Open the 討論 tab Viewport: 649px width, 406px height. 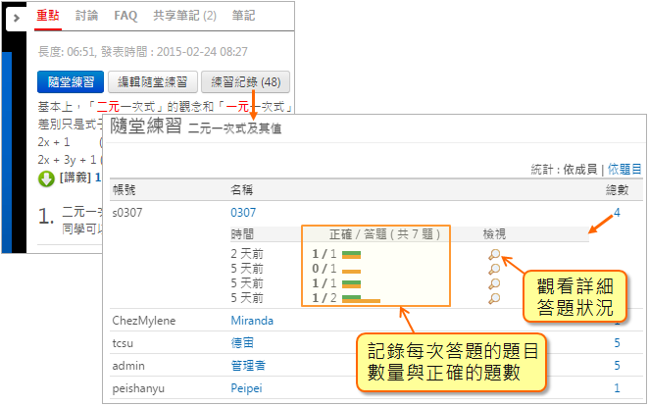(87, 16)
